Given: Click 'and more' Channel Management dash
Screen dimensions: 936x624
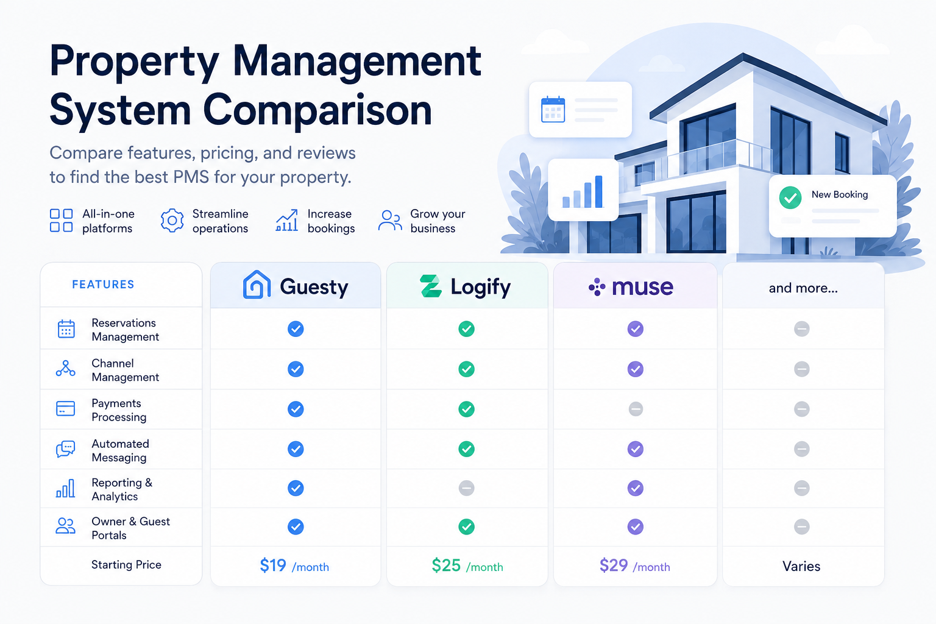Looking at the screenshot, I should [802, 369].
